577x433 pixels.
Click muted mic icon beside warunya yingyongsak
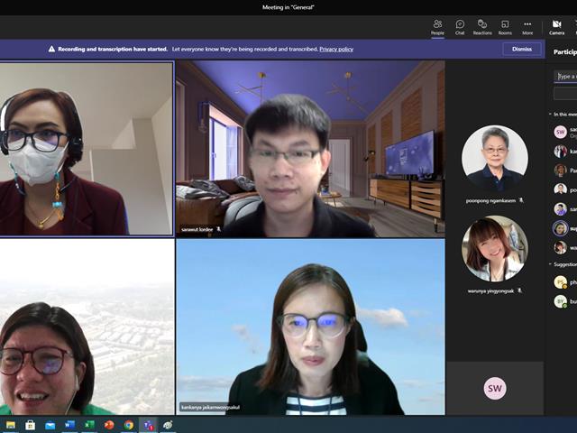[x=519, y=290]
